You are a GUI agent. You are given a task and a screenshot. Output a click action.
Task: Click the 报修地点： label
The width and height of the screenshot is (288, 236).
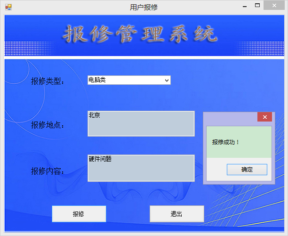point(48,125)
